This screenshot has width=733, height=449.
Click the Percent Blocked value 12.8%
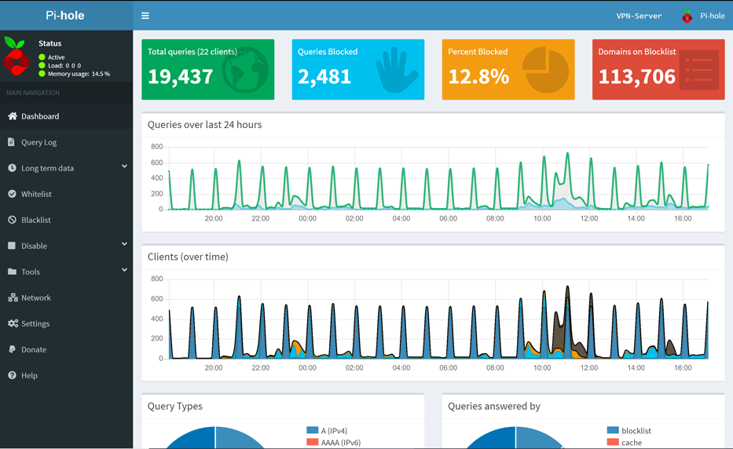(478, 77)
